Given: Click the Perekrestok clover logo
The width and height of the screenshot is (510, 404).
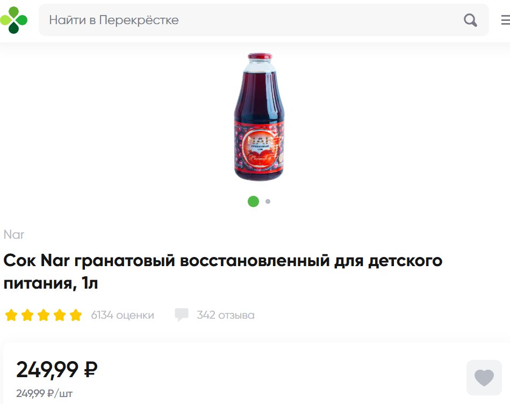Looking at the screenshot, I should click(13, 20).
